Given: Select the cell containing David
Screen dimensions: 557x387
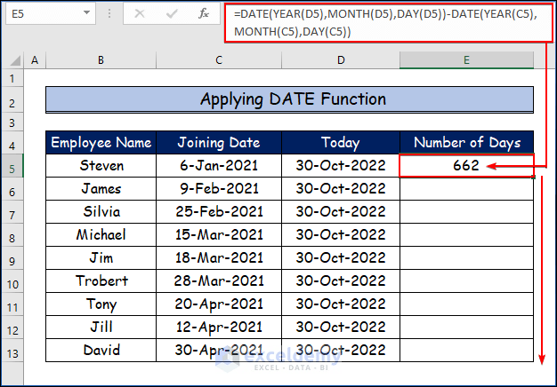Looking at the screenshot, I should coord(101,350).
